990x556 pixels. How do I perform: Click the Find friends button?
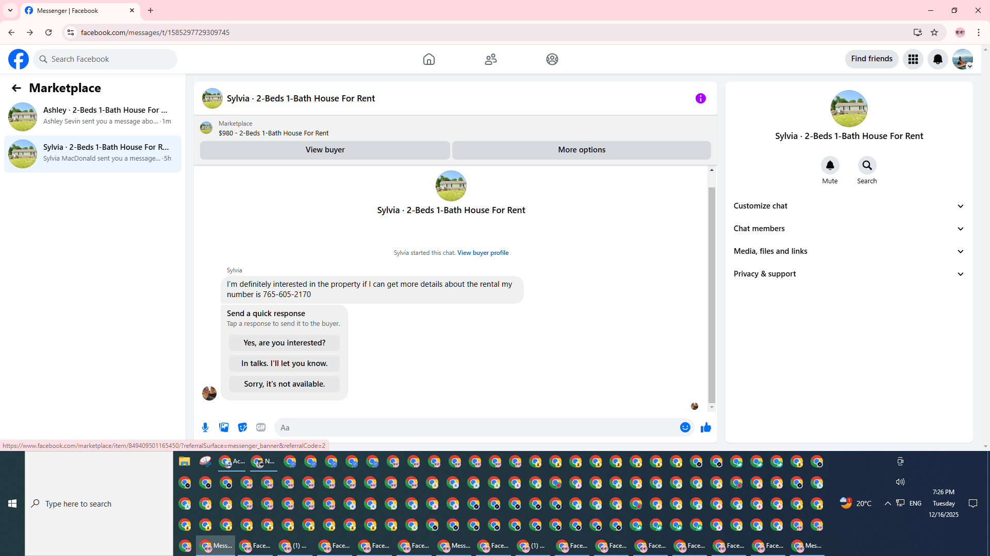pyautogui.click(x=872, y=59)
